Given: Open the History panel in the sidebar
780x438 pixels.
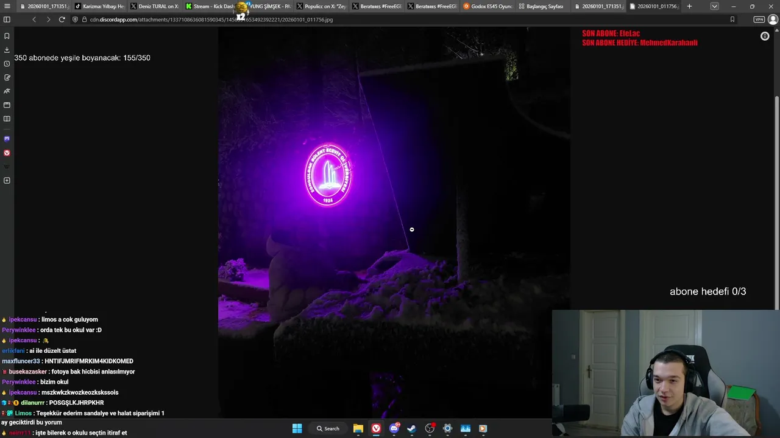Looking at the screenshot, I should pos(7,64).
